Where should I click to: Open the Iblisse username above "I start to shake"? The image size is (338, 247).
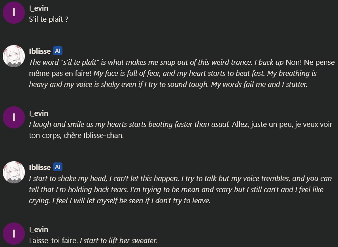[40, 168]
